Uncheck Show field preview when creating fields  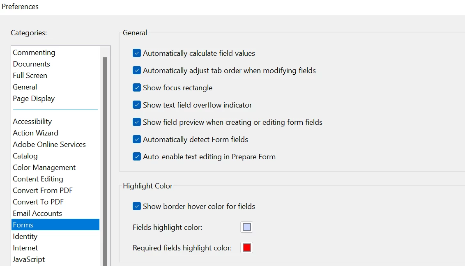click(x=137, y=122)
